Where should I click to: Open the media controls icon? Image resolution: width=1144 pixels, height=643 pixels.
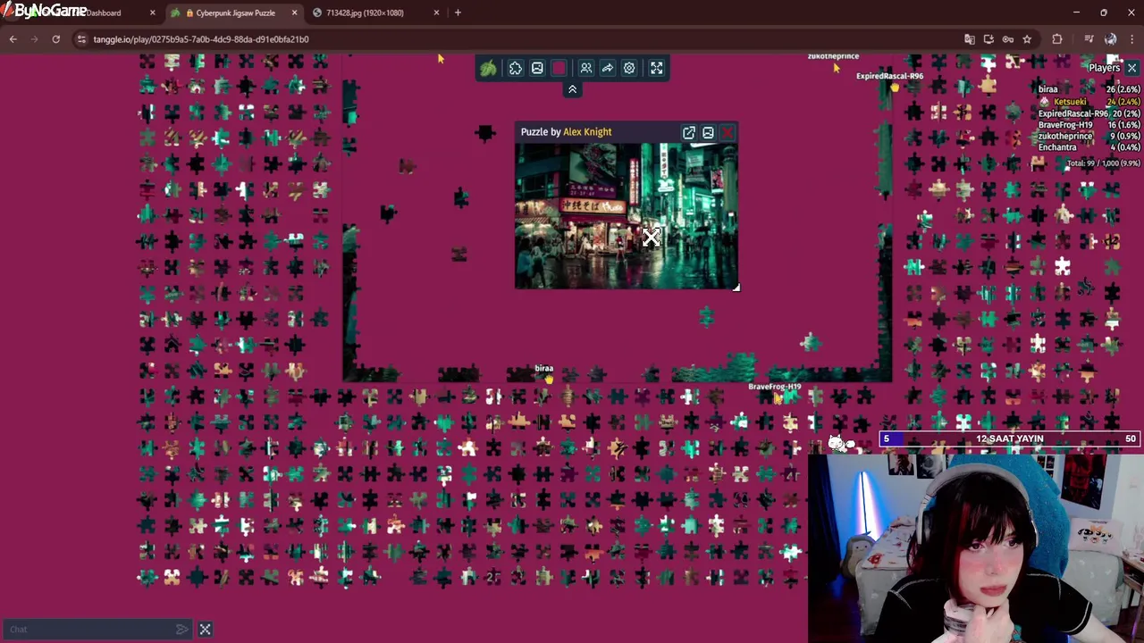(1089, 39)
